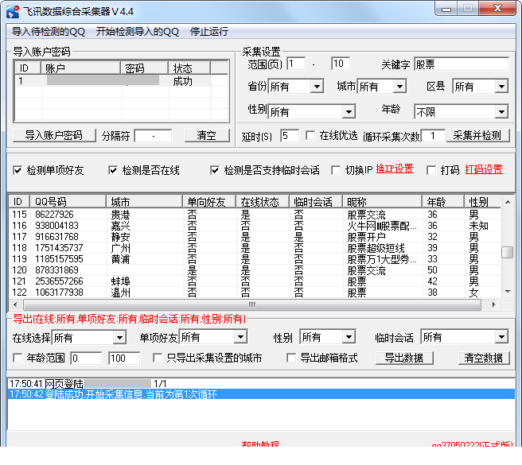Click 分隔符 input field

(153, 136)
